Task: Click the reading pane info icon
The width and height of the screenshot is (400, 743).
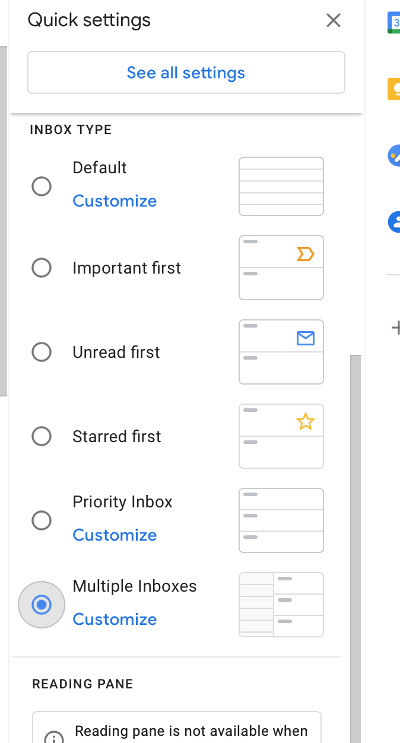Action: (54, 739)
